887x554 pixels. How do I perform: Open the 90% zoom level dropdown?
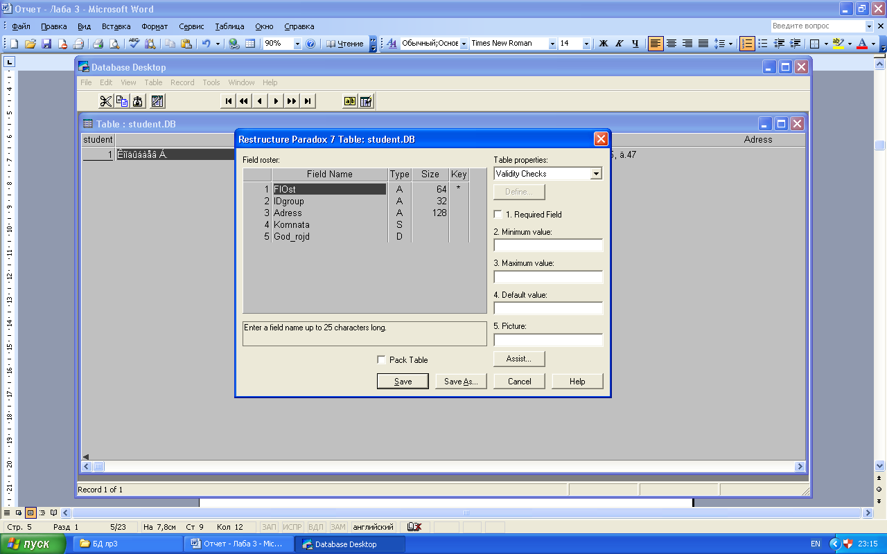pyautogui.click(x=297, y=44)
